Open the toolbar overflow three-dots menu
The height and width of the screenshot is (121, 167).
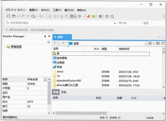click(164, 16)
